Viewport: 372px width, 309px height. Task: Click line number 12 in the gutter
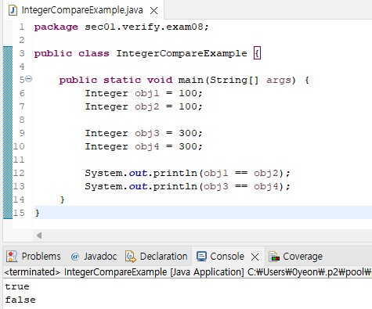pyautogui.click(x=19, y=173)
